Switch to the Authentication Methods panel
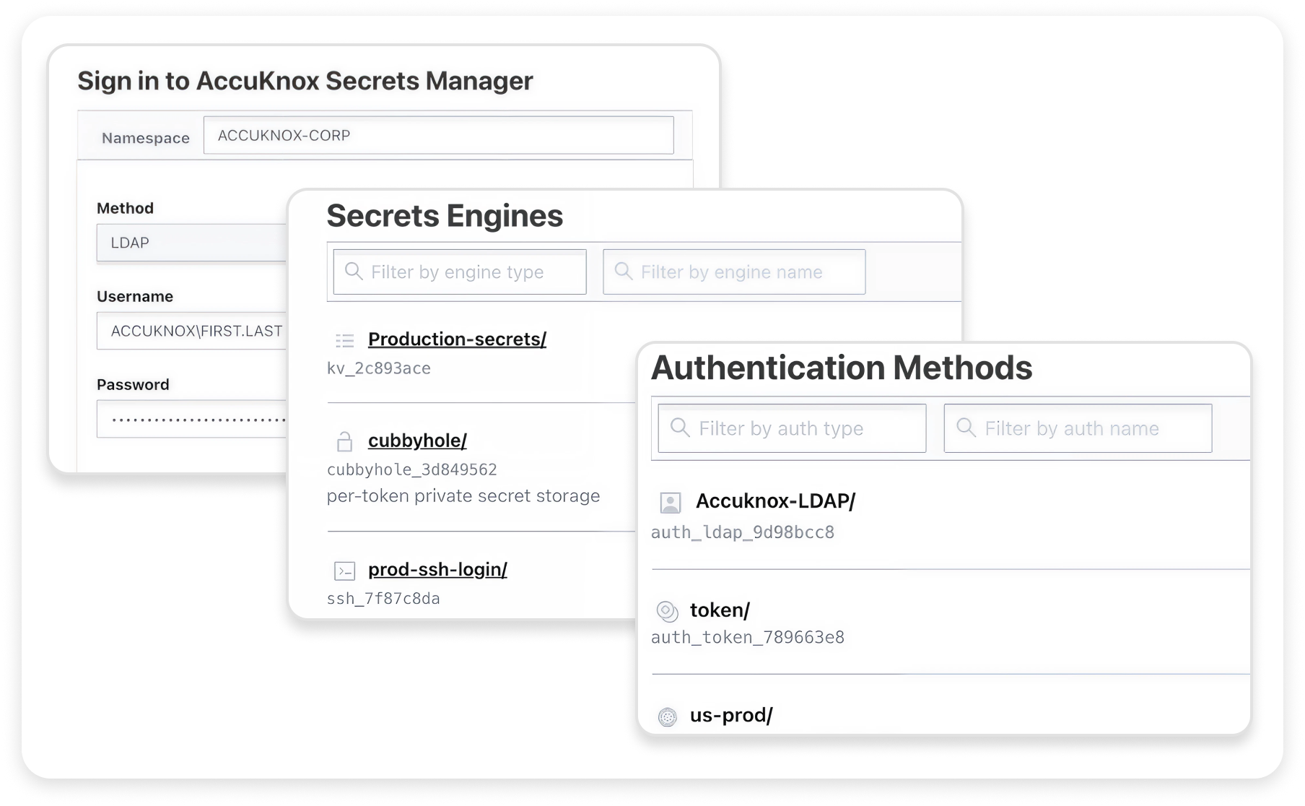Viewport: 1305px width, 806px height. click(841, 368)
